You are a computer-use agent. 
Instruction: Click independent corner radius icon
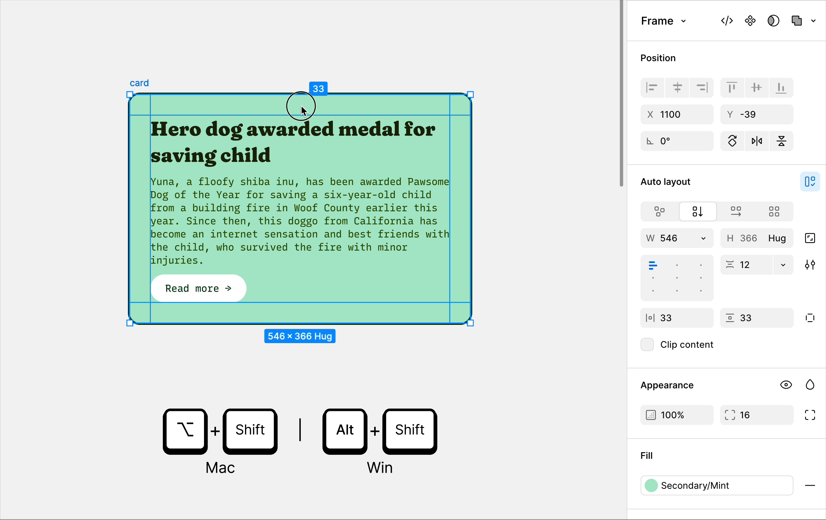click(810, 415)
